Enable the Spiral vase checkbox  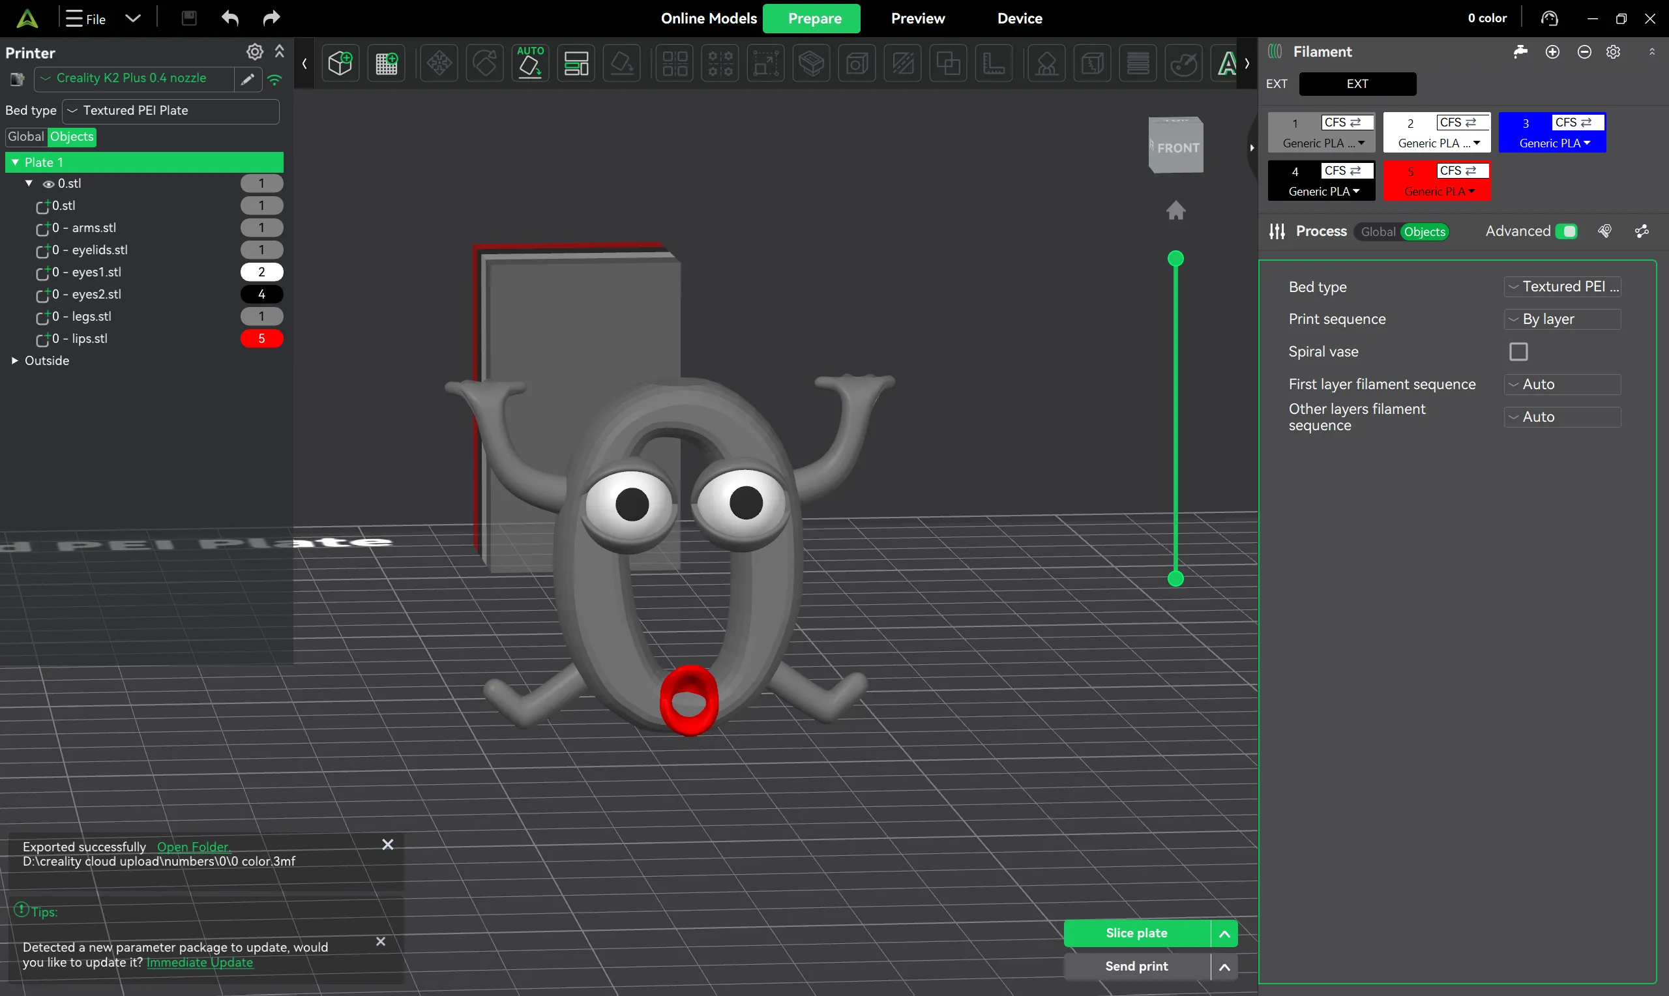1518,352
